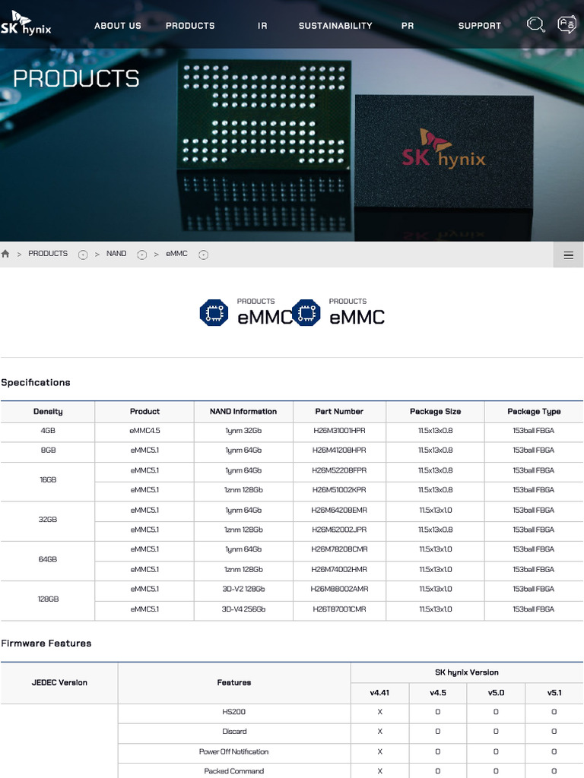Screen dimensions: 584x778
Task: Click the right eMMC chip icon
Action: point(306,313)
